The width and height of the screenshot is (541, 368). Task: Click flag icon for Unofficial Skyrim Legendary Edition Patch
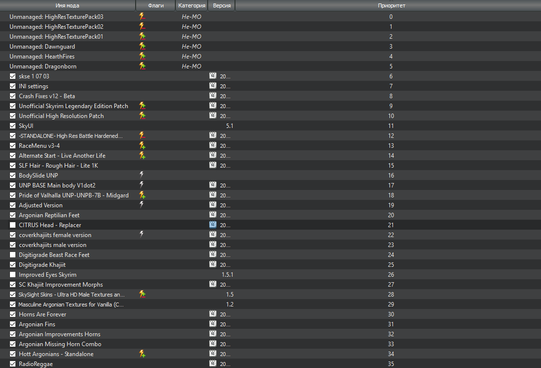[x=142, y=106]
